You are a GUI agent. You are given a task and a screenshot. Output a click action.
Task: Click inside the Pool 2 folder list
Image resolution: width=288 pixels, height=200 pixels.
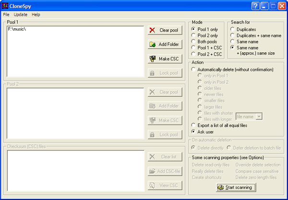[x=75, y=113]
